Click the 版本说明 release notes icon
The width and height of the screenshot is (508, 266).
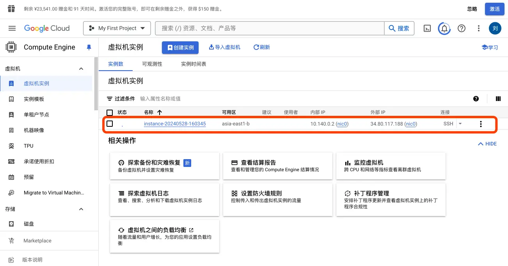point(11,260)
